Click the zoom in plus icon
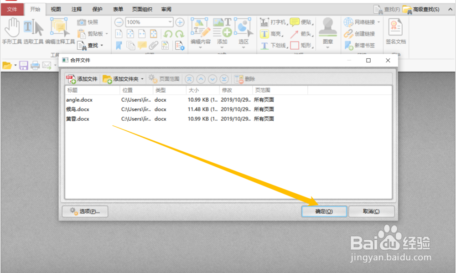 pyautogui.click(x=180, y=22)
